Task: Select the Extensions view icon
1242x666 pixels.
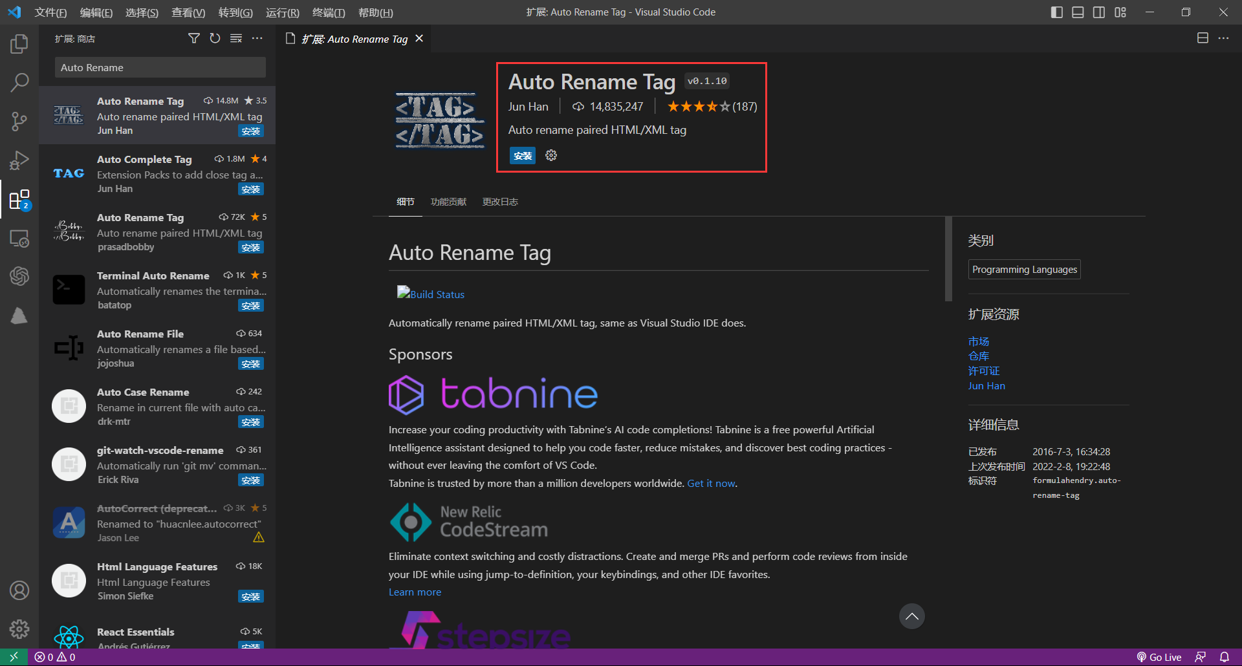Action: tap(19, 200)
